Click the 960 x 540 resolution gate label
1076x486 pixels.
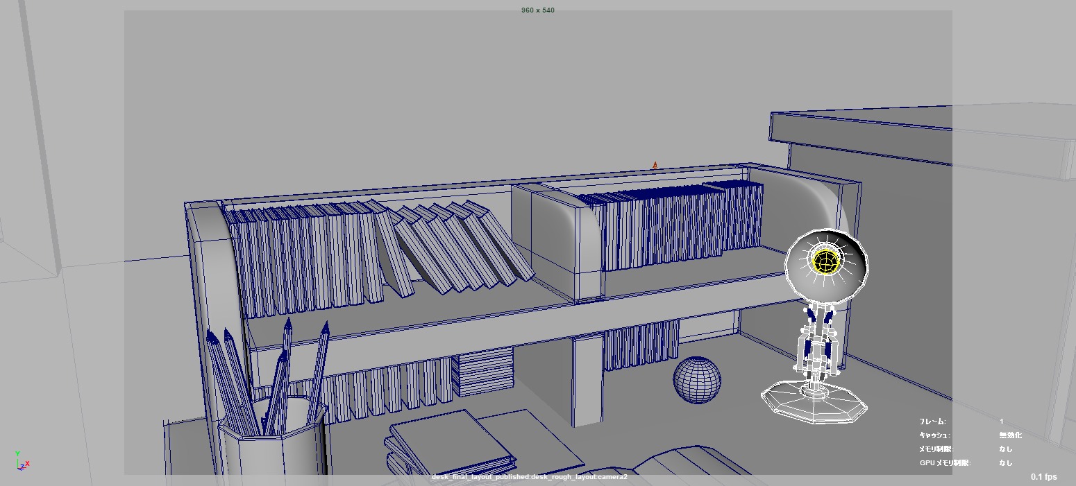pos(537,10)
